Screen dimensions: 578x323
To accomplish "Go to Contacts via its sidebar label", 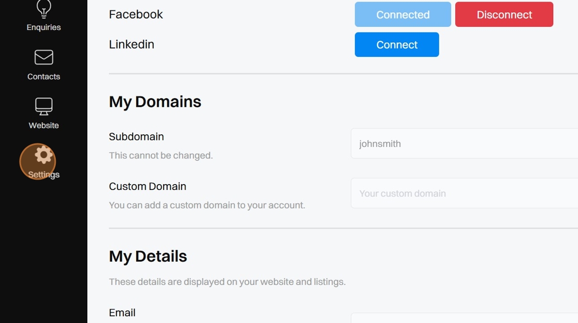I will point(44,76).
